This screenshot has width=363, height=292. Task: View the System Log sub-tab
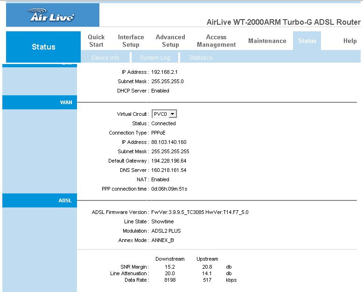(x=155, y=58)
